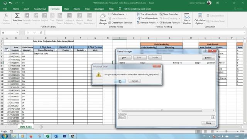Open the Nama Marketing column filter arrow
This screenshot has height=139, width=247.
coord(56,50)
